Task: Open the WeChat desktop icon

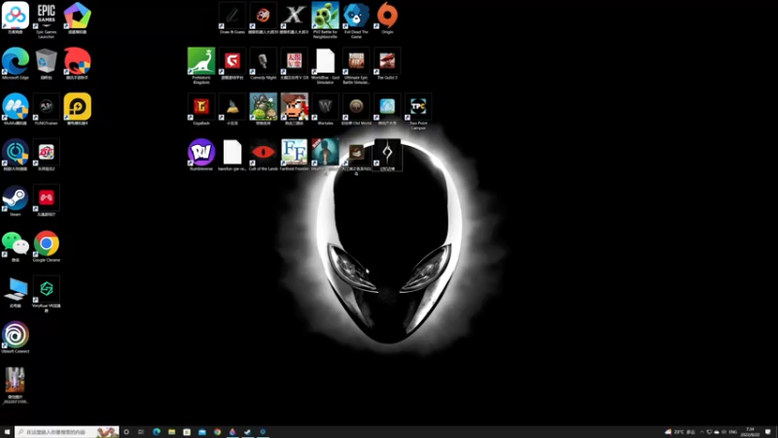Action: click(16, 246)
